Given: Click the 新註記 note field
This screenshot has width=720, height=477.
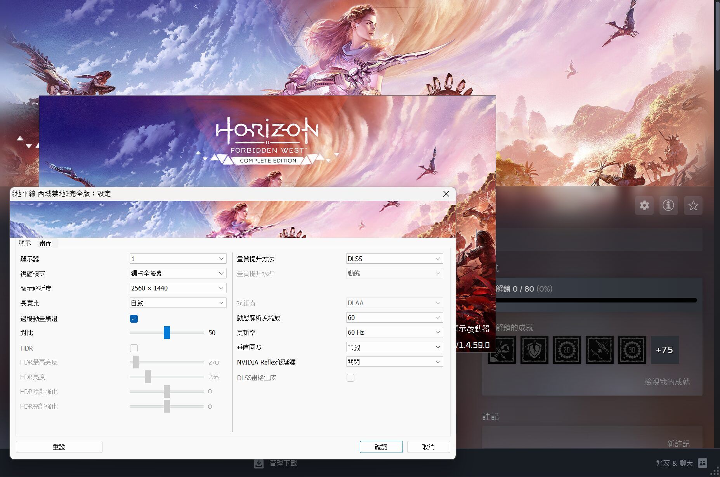Looking at the screenshot, I should point(592,437).
